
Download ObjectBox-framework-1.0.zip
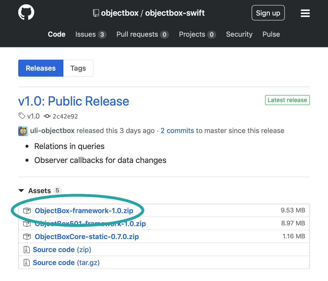point(84,211)
